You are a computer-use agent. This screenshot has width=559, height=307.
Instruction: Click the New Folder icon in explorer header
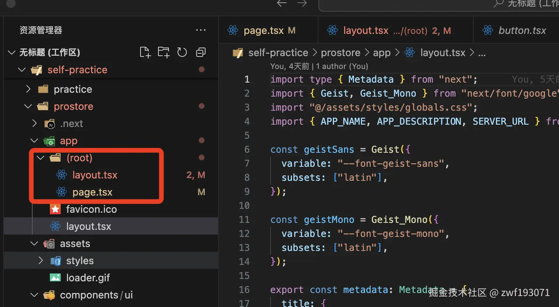coord(163,52)
